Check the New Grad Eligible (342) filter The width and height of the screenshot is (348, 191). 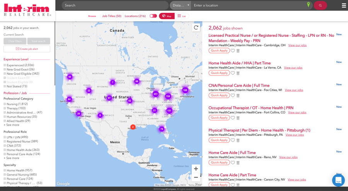tap(5, 73)
